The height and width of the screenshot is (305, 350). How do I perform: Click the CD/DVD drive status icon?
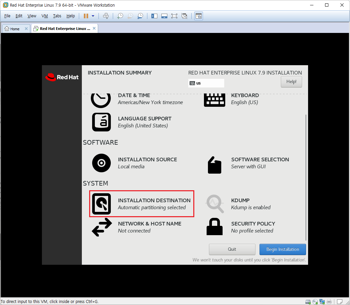coord(315,302)
